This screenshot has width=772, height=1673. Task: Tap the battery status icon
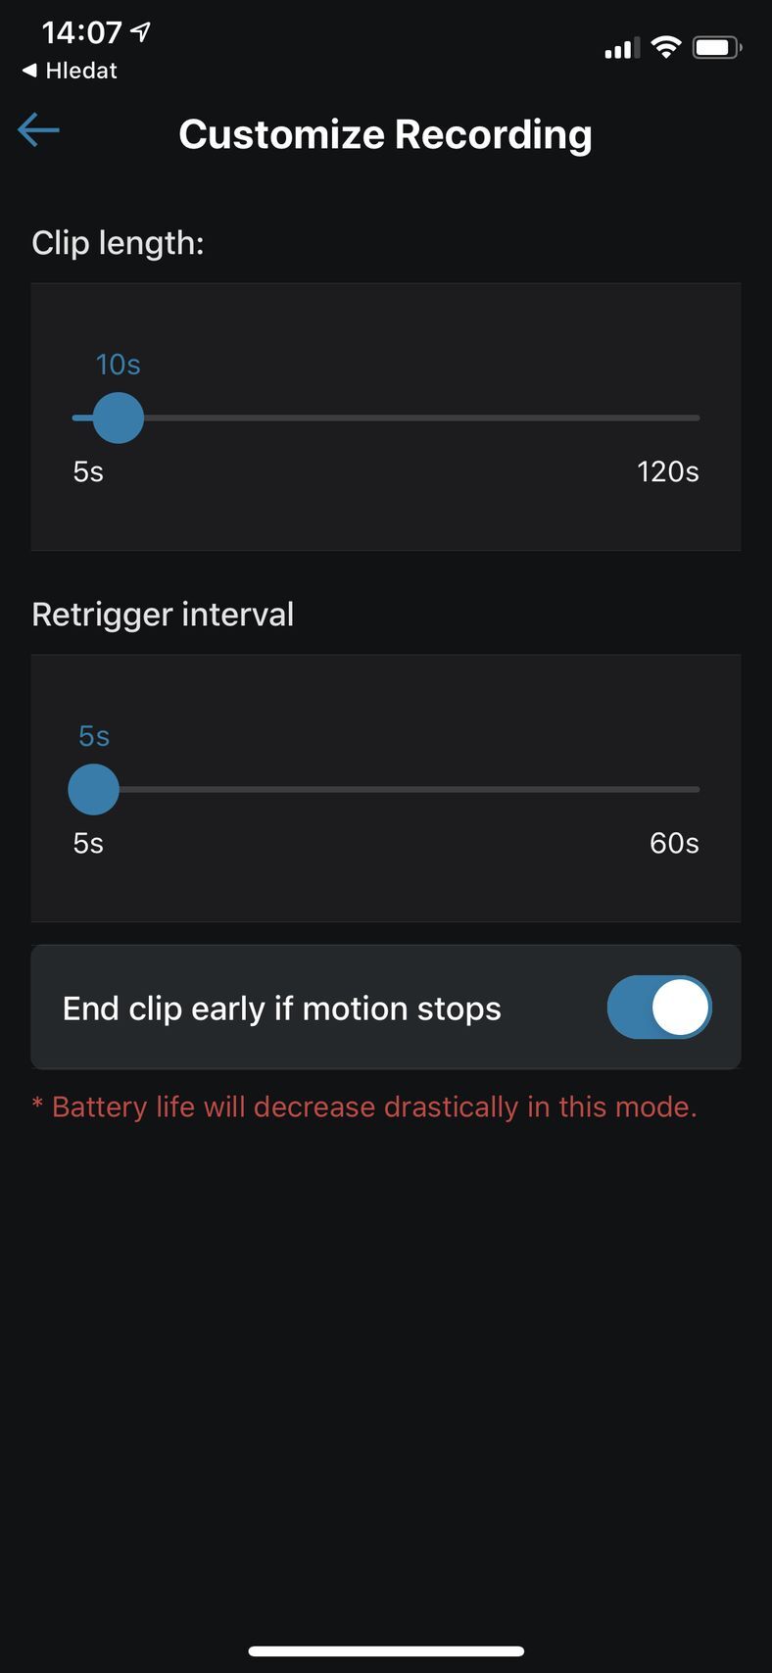coord(717,46)
